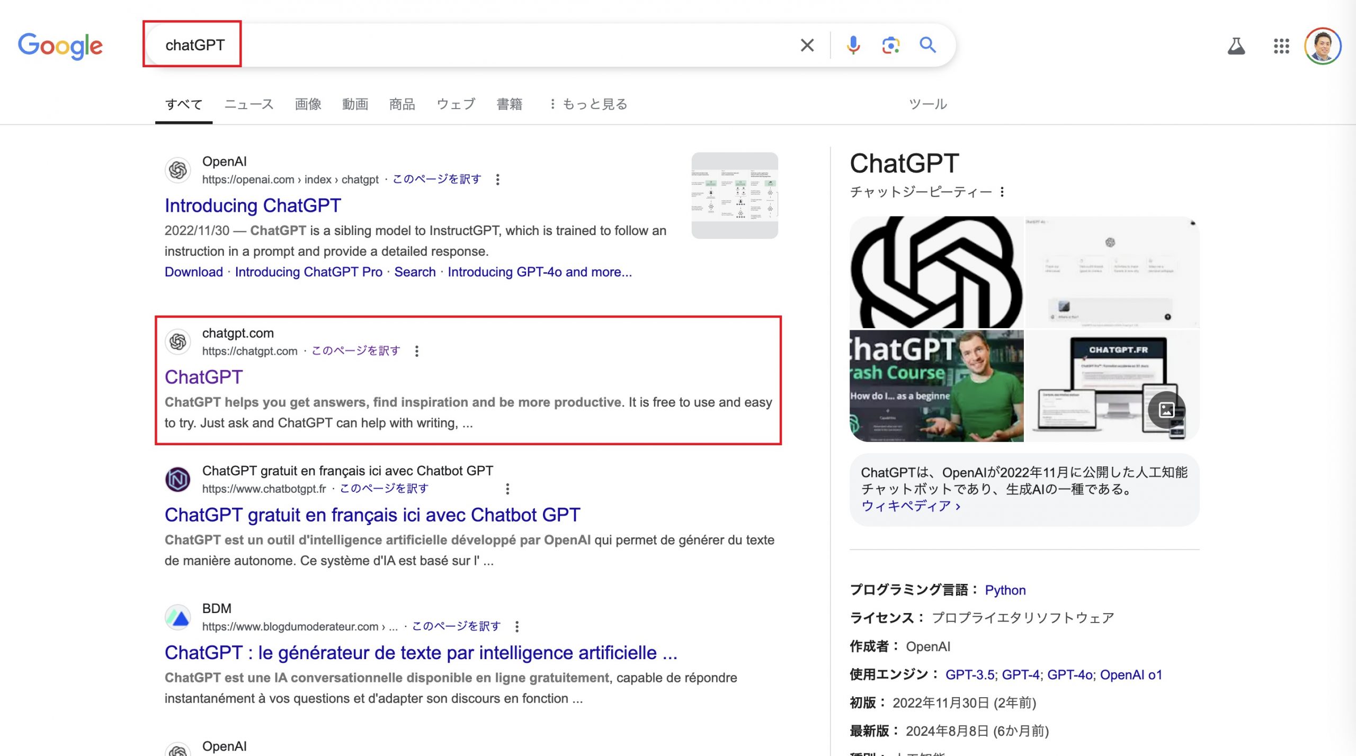This screenshot has height=756, width=1356.
Task: Click the magnifier search button
Action: [927, 45]
